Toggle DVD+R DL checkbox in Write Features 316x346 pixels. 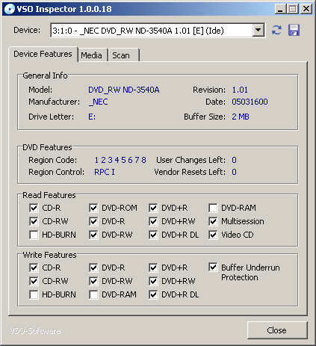click(x=153, y=294)
